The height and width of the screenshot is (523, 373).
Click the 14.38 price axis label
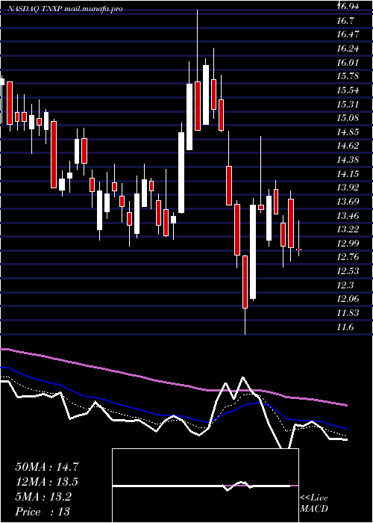pos(348,160)
